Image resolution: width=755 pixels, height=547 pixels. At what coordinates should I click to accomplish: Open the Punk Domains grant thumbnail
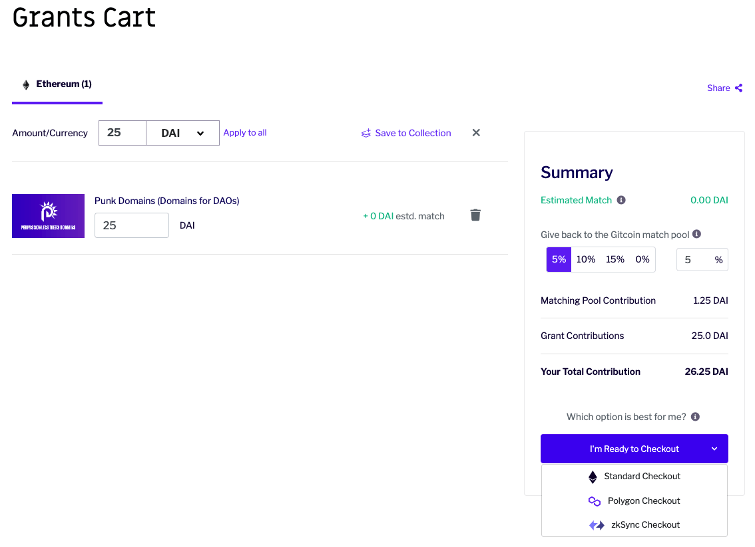tap(48, 216)
